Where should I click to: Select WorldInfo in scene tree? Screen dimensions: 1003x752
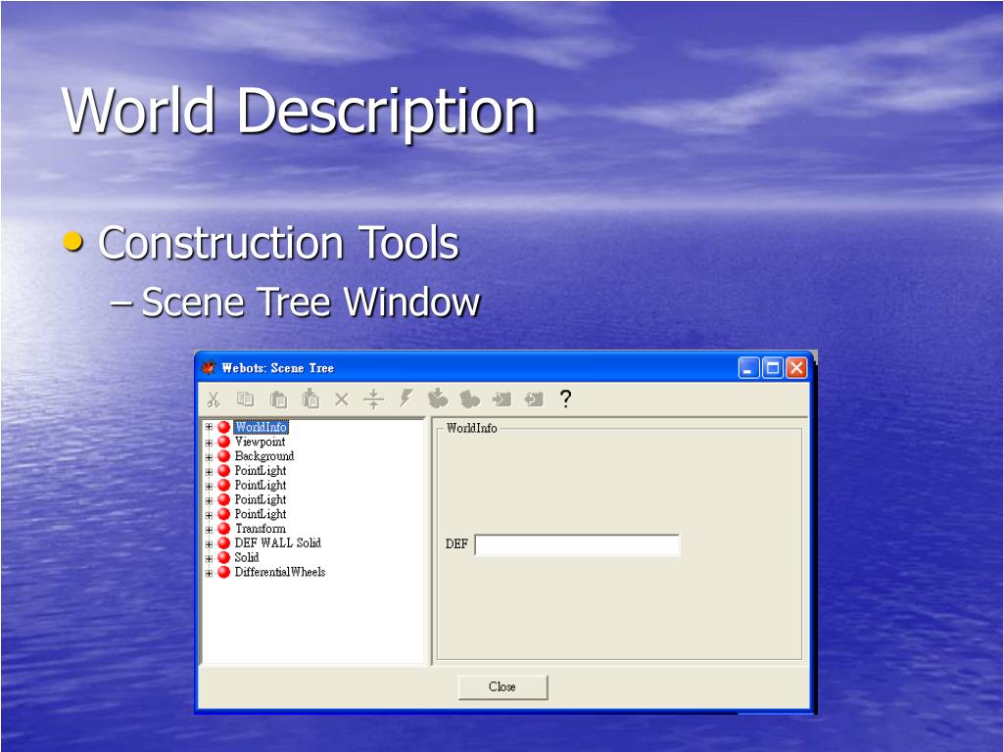click(x=261, y=427)
